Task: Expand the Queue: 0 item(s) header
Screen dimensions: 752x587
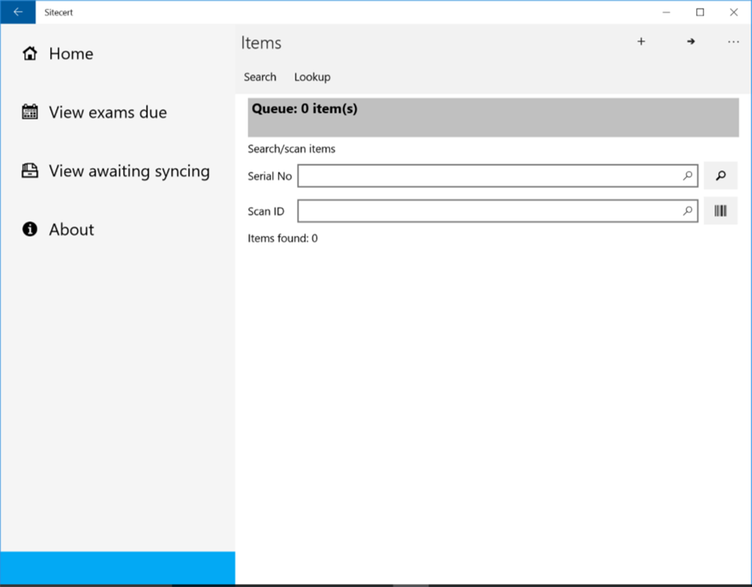Action: [492, 116]
